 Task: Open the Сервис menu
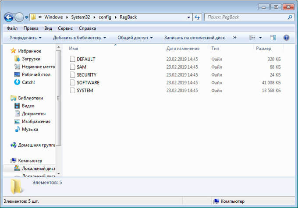point(65,28)
